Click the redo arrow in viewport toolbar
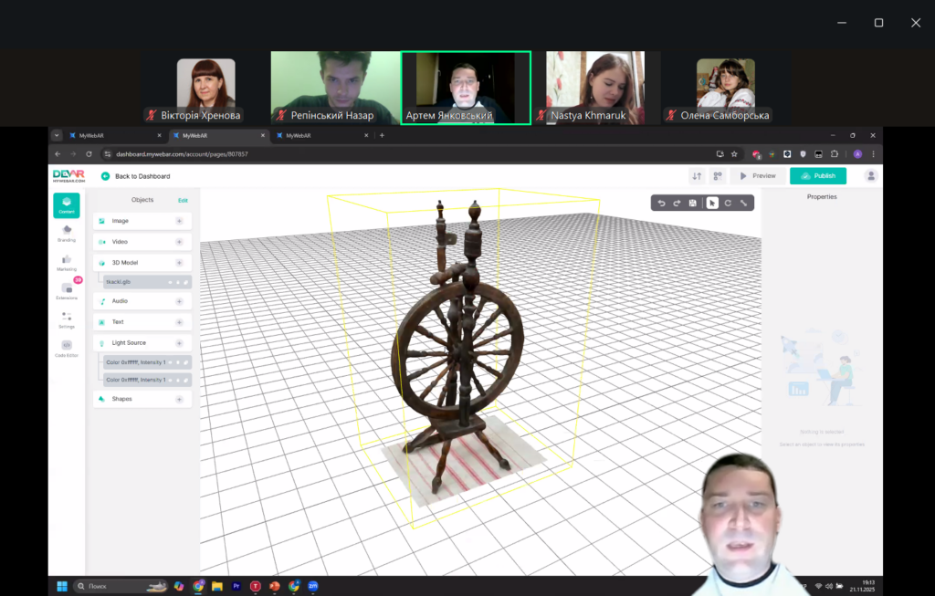The height and width of the screenshot is (596, 935). tap(677, 203)
